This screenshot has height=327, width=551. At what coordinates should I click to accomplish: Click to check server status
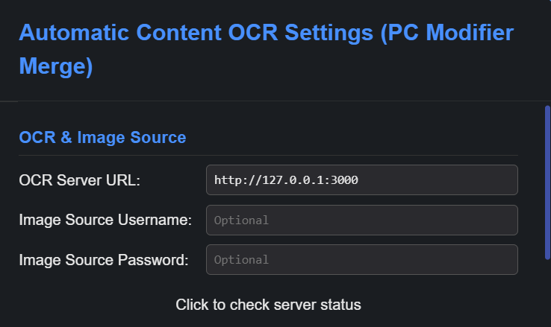(268, 305)
